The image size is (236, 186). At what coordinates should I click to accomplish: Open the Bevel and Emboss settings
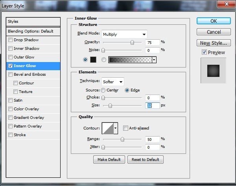pos(30,75)
